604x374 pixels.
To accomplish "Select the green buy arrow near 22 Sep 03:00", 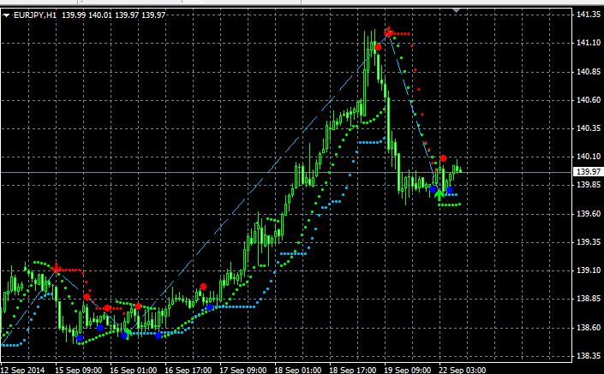I will pos(439,194).
